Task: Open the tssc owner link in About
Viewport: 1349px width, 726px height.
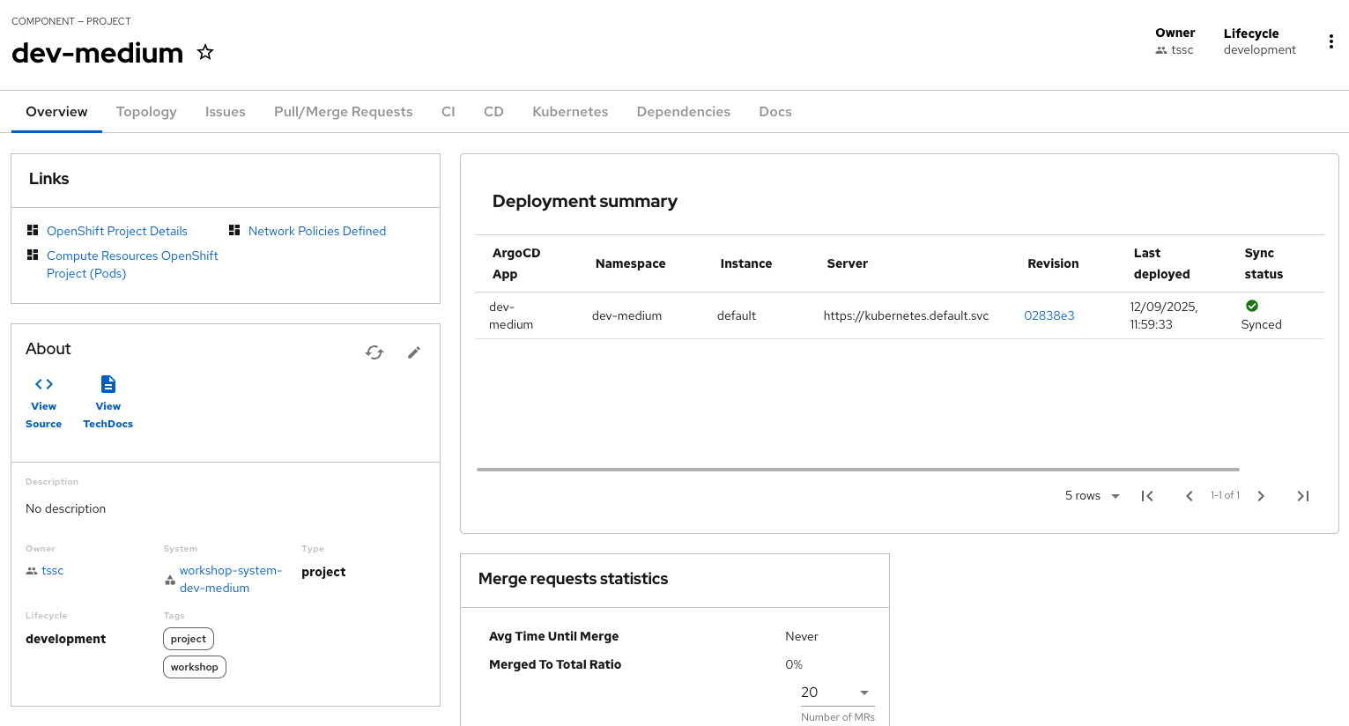Action: (53, 571)
